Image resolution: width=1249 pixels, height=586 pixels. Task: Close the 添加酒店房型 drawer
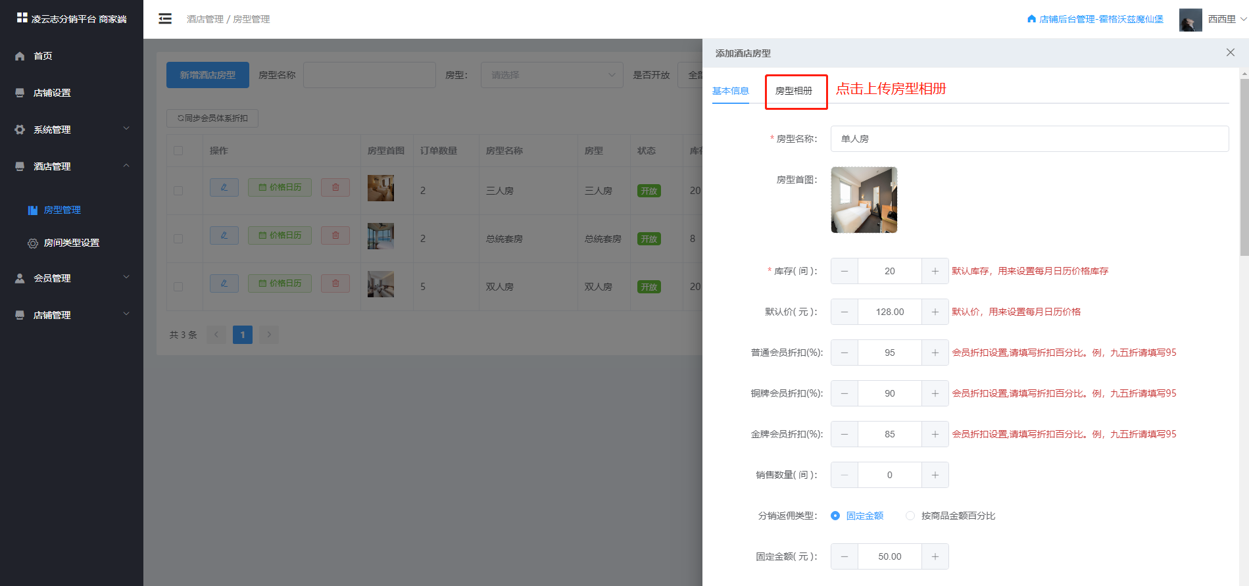1231,53
